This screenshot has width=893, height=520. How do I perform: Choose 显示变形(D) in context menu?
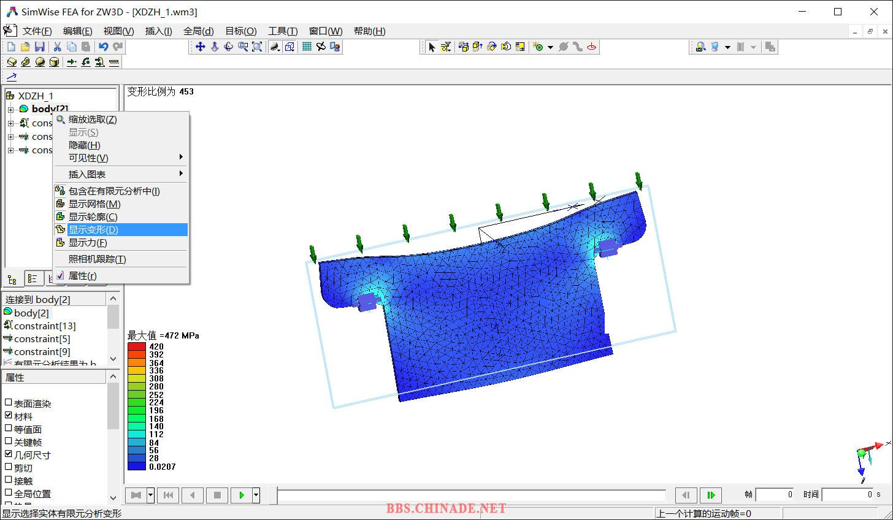click(x=121, y=230)
